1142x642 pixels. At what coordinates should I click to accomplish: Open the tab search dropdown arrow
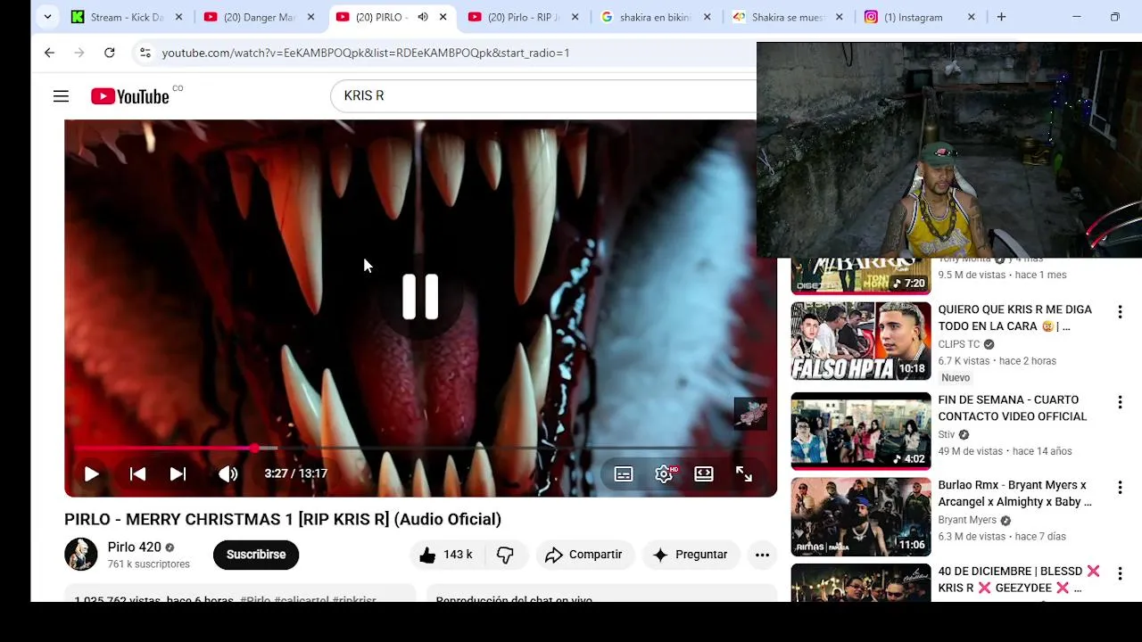point(47,17)
